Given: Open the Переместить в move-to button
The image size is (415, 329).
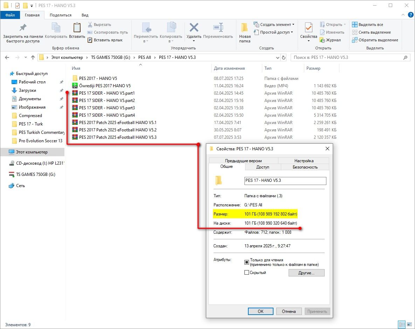Looking at the screenshot, I should [146, 32].
